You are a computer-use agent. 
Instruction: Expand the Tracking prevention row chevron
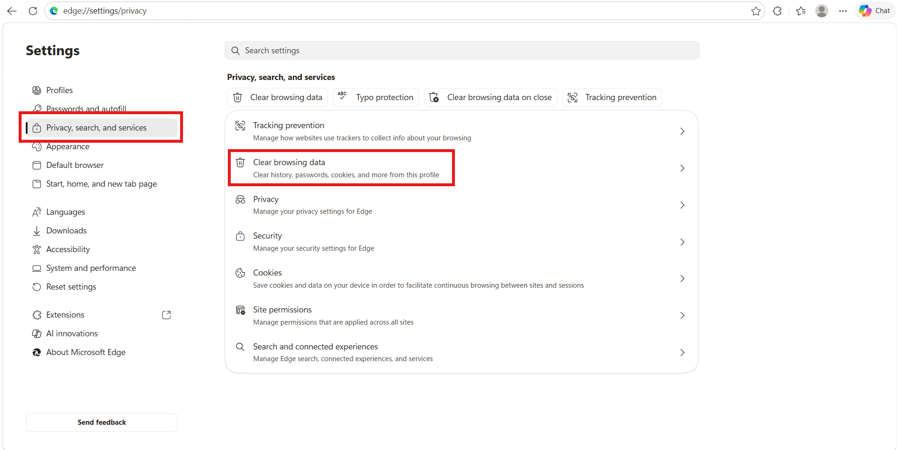point(682,131)
